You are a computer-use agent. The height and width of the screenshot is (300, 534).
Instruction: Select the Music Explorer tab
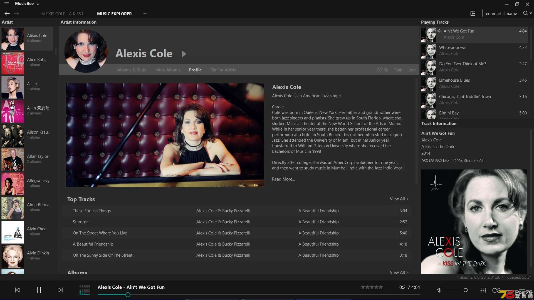(114, 14)
